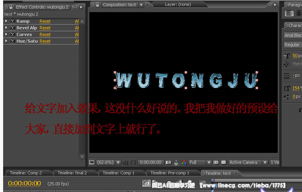Select the left-align paragraph button
The image size is (302, 192).
[x=289, y=13]
